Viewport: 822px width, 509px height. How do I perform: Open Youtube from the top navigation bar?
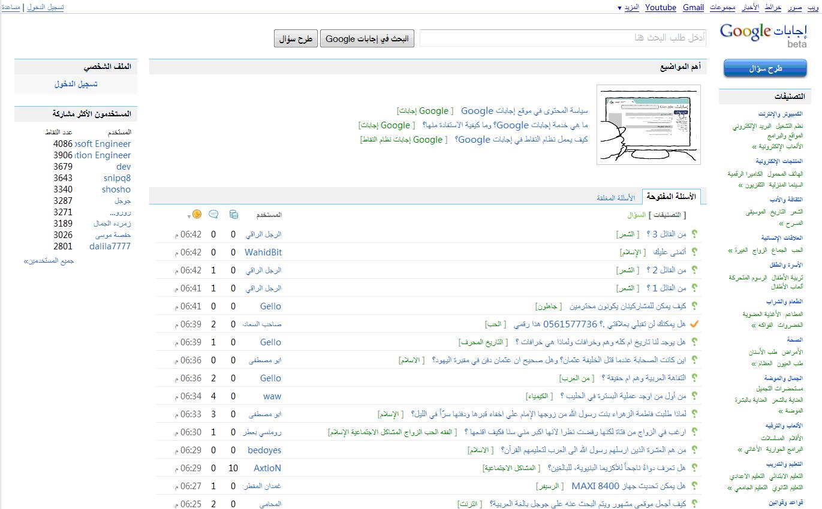pyautogui.click(x=661, y=7)
